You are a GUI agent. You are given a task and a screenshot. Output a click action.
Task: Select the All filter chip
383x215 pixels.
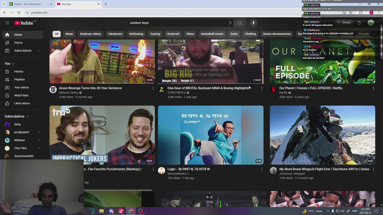tap(57, 34)
